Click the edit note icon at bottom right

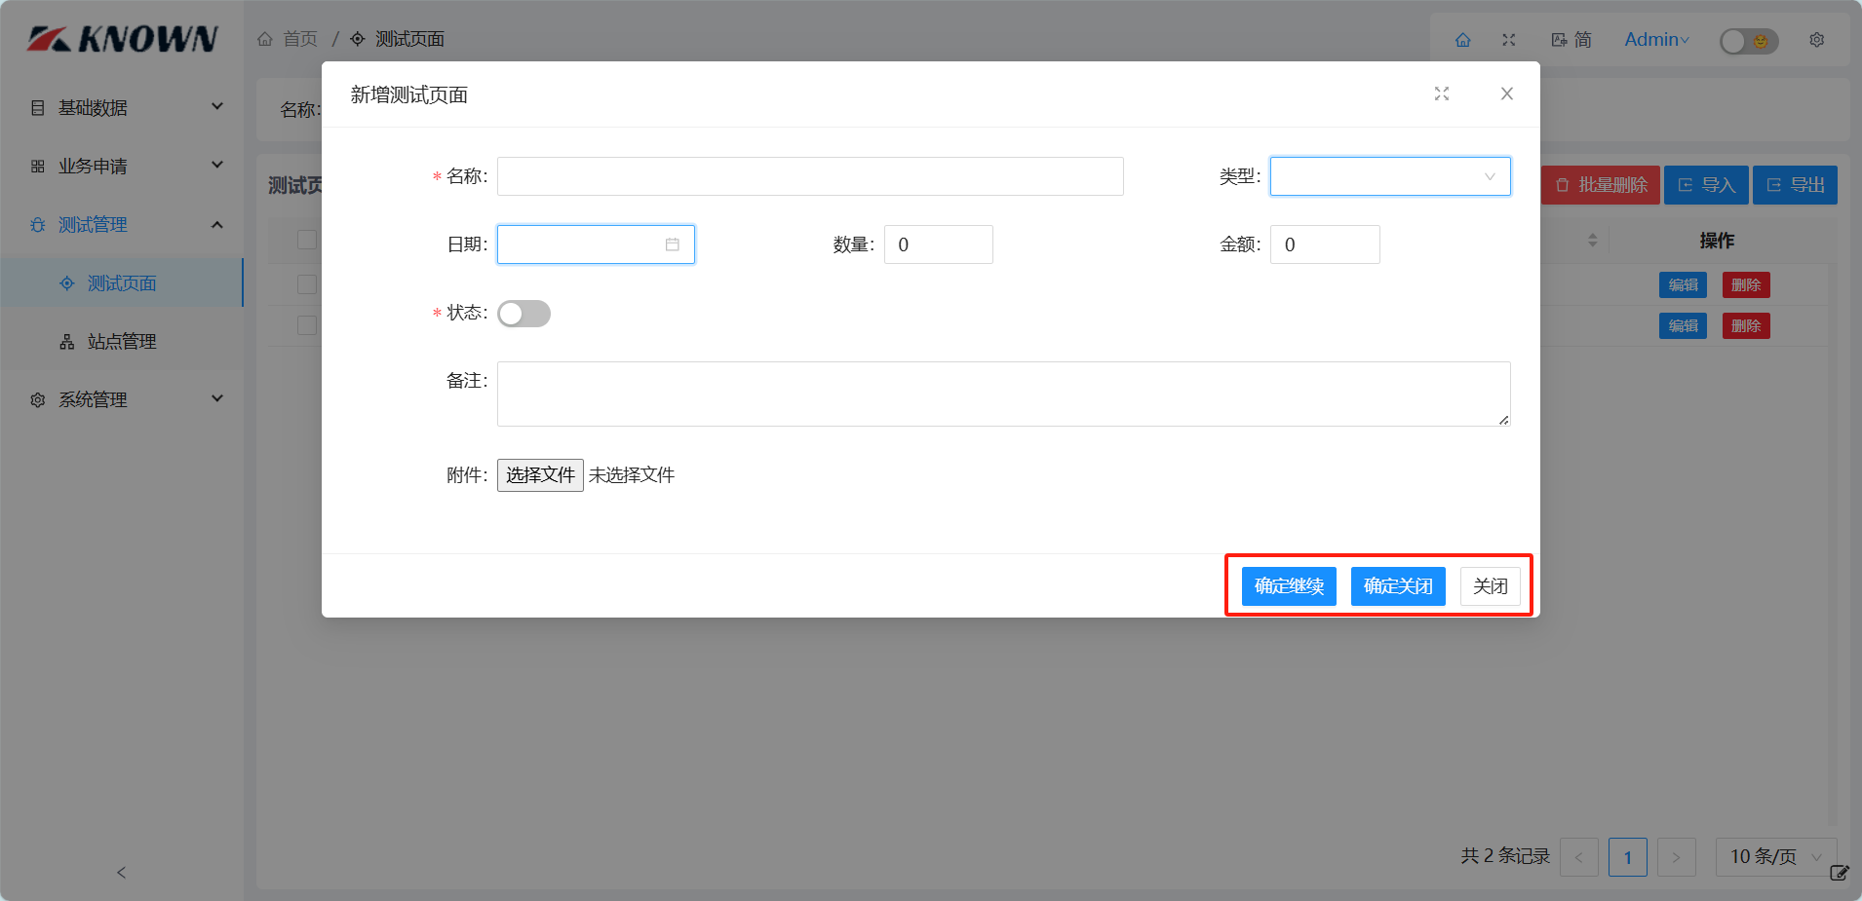[1840, 873]
